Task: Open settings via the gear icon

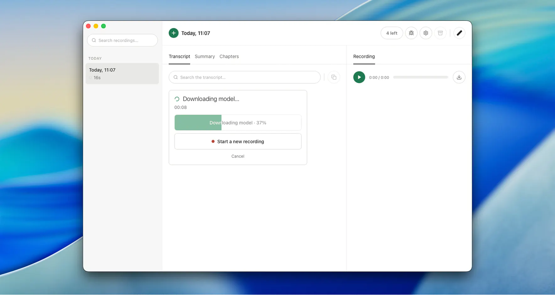Action: 426,33
